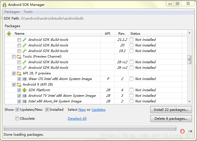Click 'Not installed' text in Atom_64 row
The height and width of the screenshot is (141, 197).
pos(145,101)
